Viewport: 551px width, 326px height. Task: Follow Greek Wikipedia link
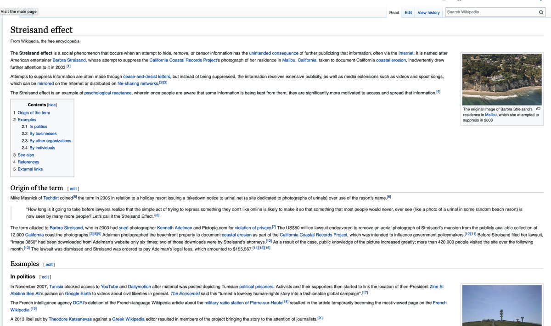click(x=128, y=319)
